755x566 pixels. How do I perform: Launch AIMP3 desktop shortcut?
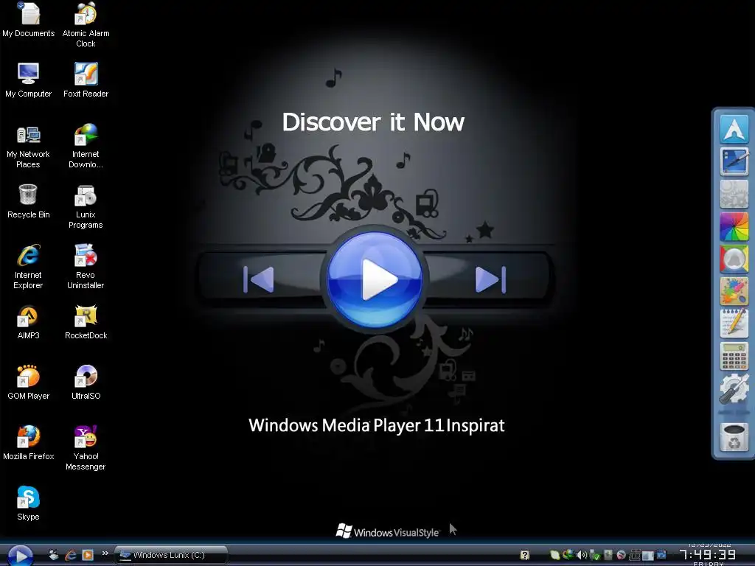[29, 323]
